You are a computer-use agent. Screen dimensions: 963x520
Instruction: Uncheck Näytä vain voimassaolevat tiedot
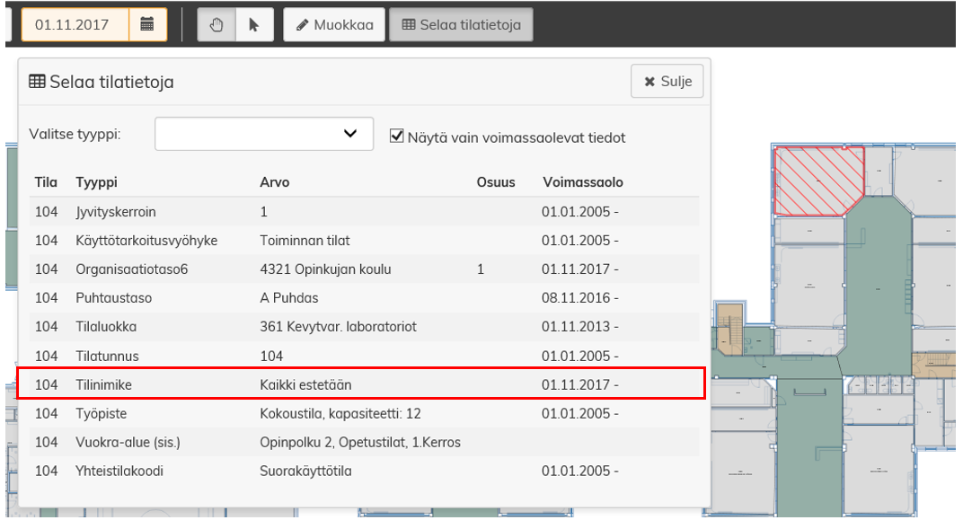tap(397, 137)
